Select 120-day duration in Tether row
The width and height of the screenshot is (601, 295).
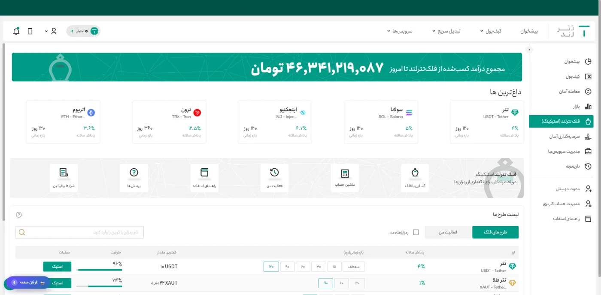271,267
